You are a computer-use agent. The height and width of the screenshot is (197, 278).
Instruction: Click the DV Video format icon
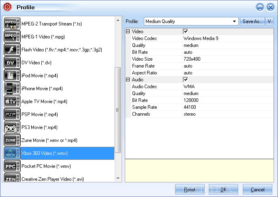(12, 62)
